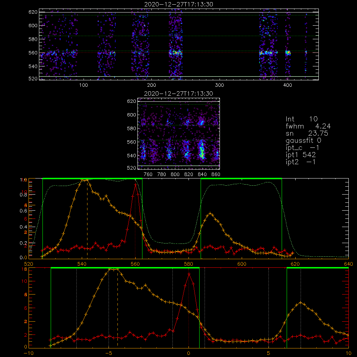Click the '200' x-axis label of top spectrogram
The height and width of the screenshot is (357, 357).
click(x=151, y=85)
